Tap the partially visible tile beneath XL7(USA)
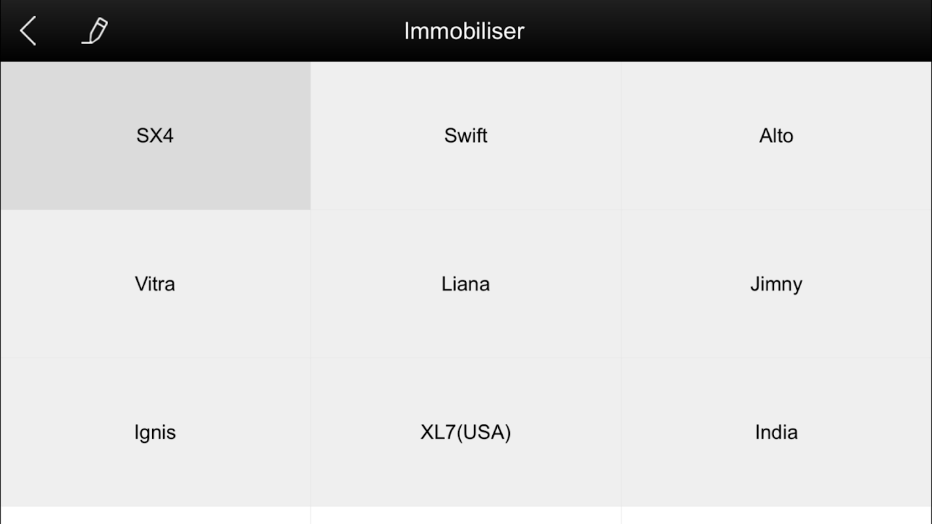 tap(465, 515)
